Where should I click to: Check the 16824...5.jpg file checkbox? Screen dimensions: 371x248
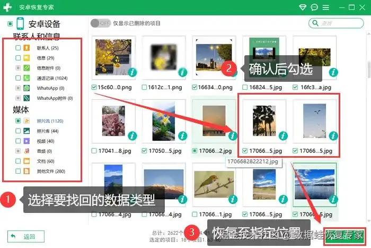pos(245,87)
